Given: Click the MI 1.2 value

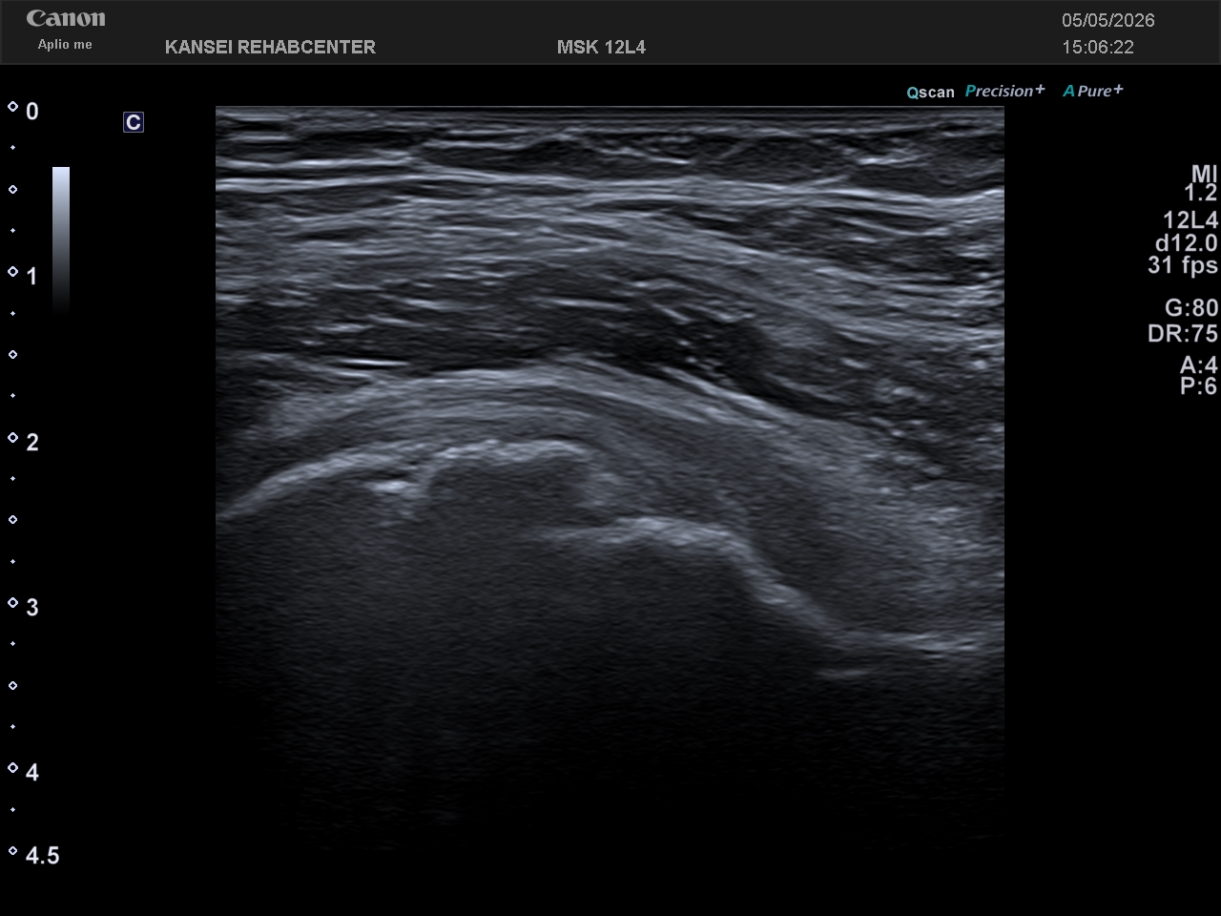Looking at the screenshot, I should (x=1202, y=183).
